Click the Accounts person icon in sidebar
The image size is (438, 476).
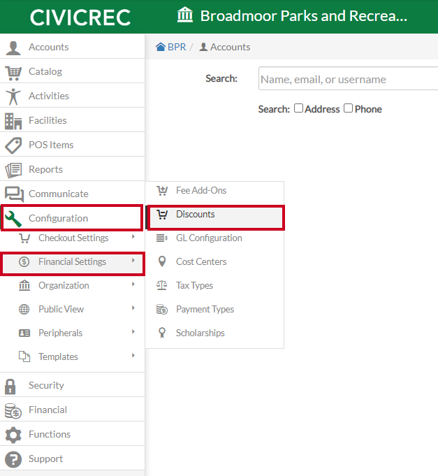(x=13, y=48)
